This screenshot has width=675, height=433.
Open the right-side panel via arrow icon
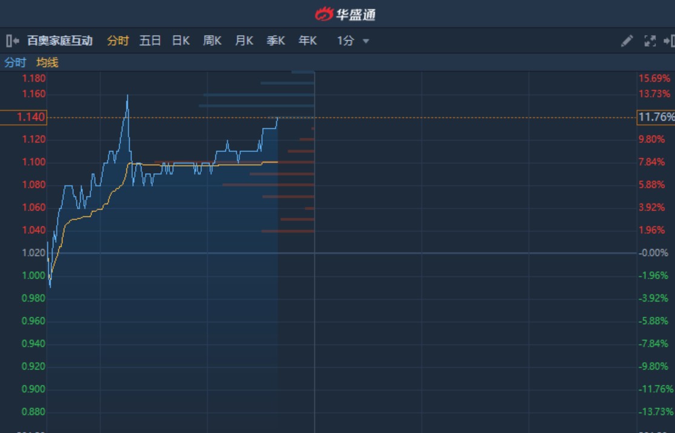[670, 41]
